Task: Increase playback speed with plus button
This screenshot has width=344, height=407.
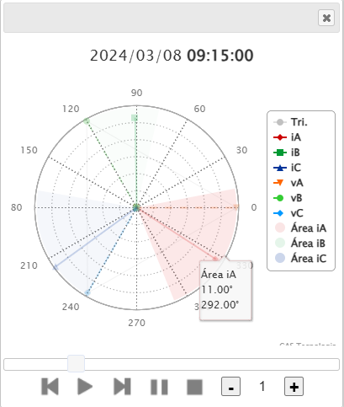Action: pyautogui.click(x=294, y=387)
